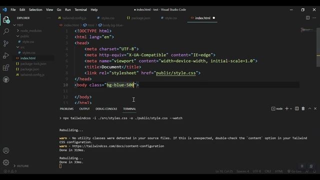The height and width of the screenshot is (180, 320).
Task: Switch to the DEBUG CONSOLE panel tab
Action: point(106,109)
